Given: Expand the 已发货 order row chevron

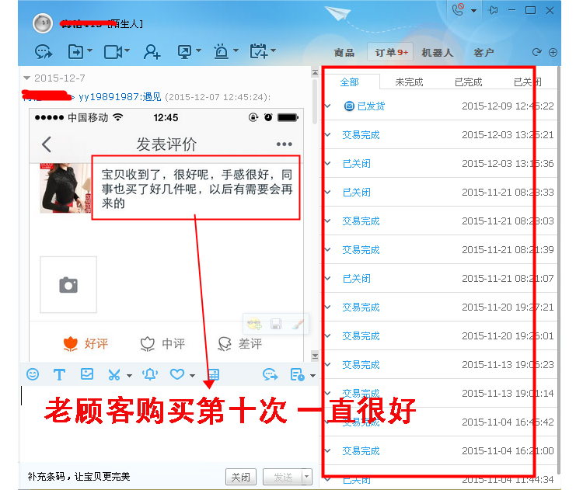Looking at the screenshot, I should pos(328,106).
